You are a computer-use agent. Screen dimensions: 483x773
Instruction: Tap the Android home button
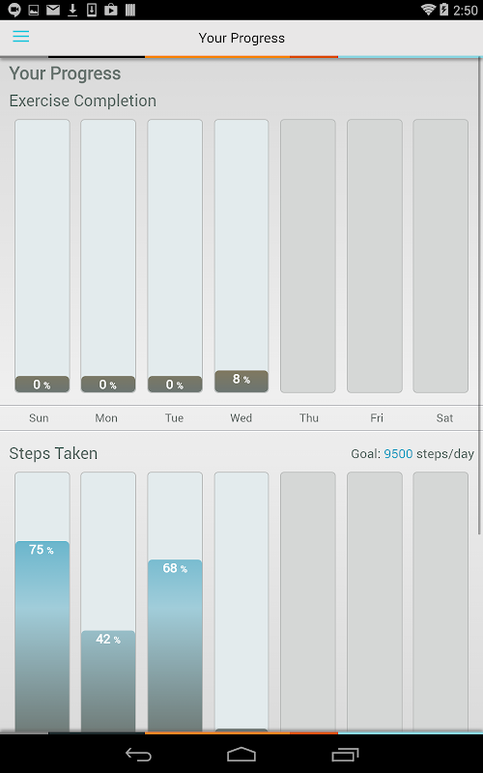click(241, 754)
